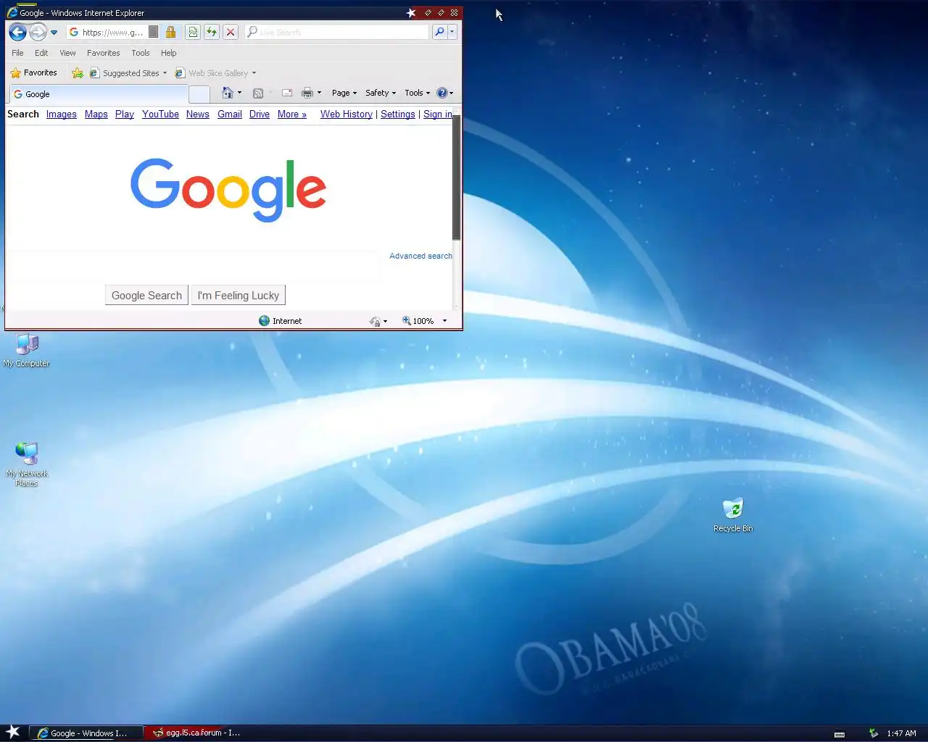Open Suggested Sites dropdown
The width and height of the screenshot is (928, 742).
tap(128, 72)
